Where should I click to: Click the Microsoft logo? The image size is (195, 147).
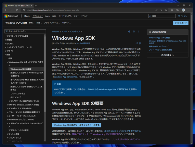point(11,16)
